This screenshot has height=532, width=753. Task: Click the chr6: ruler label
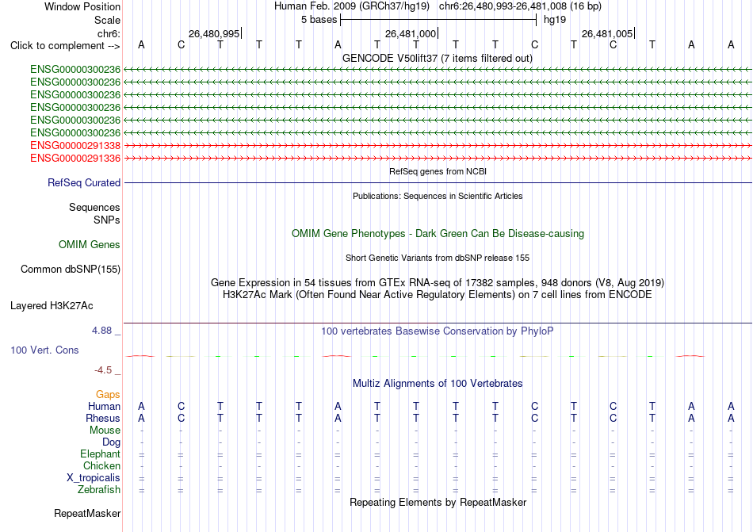click(x=109, y=33)
